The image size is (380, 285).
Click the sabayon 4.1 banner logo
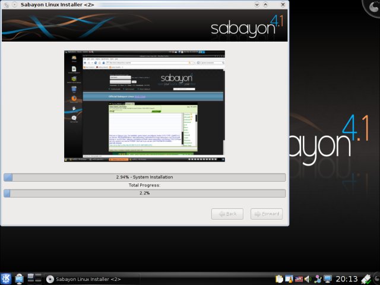tap(247, 27)
